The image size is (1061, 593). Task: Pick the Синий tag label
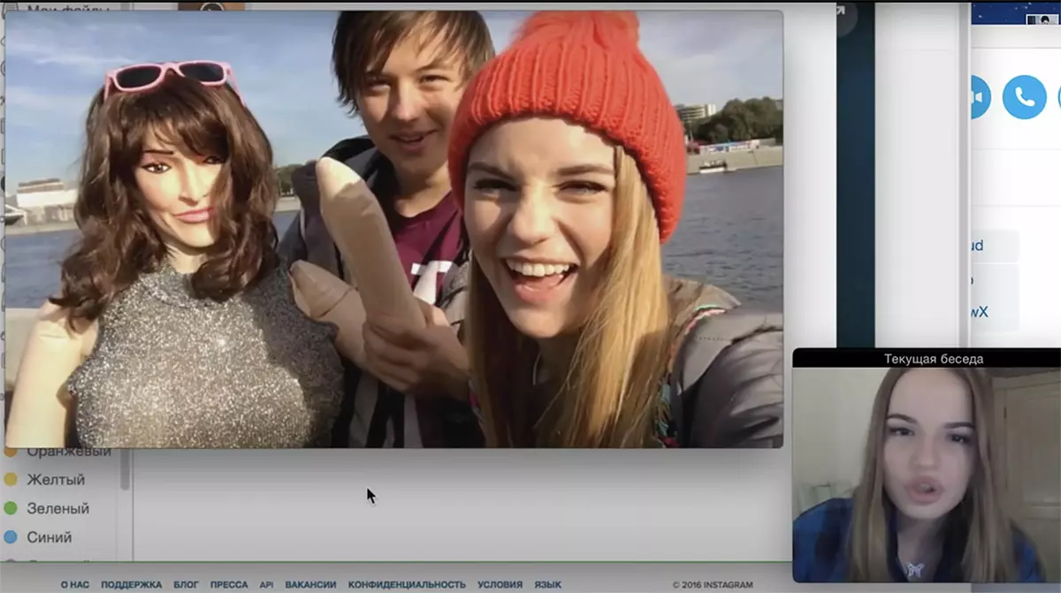click(50, 537)
